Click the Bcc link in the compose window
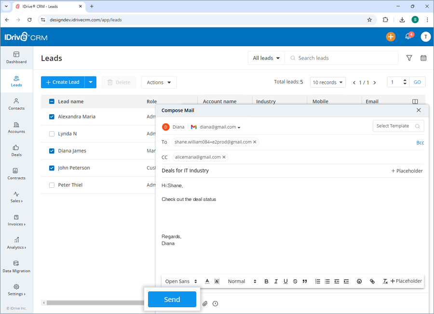 click(420, 143)
